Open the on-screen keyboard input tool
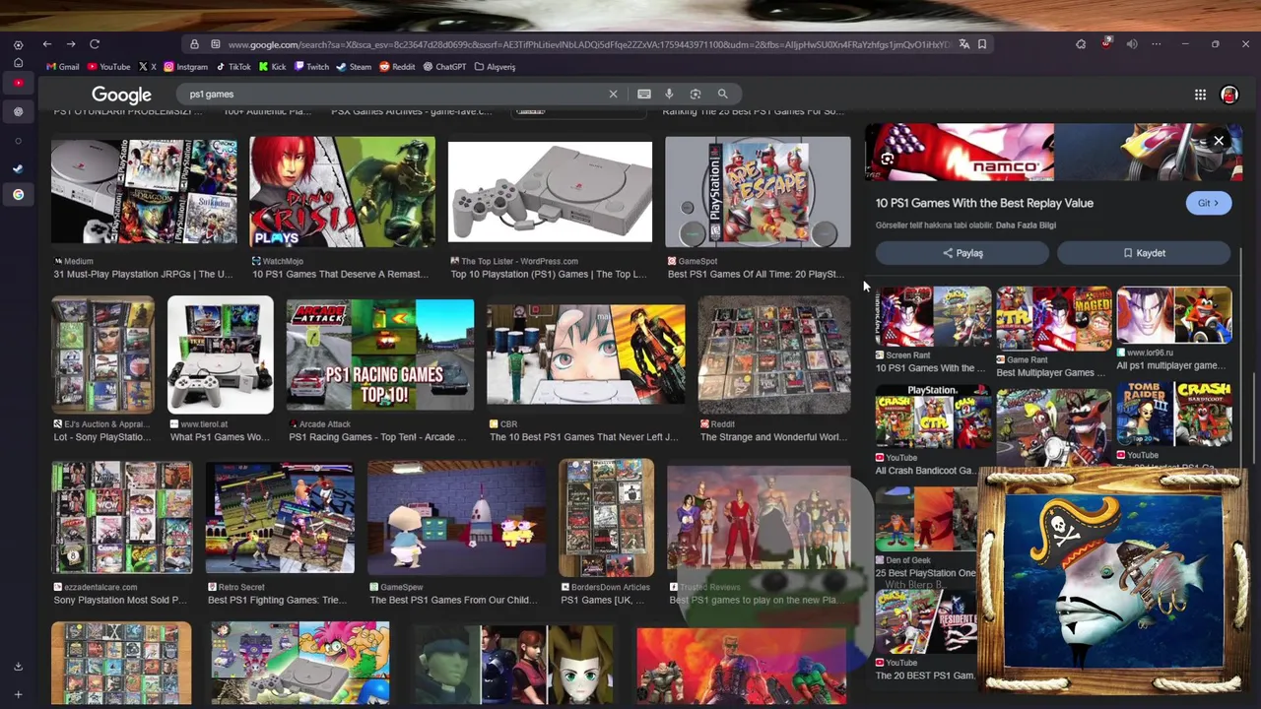 pyautogui.click(x=643, y=94)
